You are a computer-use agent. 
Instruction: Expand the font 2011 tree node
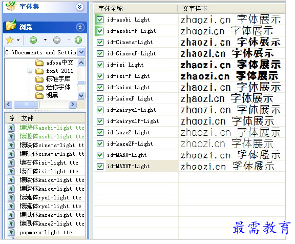pyautogui.click(x=30, y=71)
